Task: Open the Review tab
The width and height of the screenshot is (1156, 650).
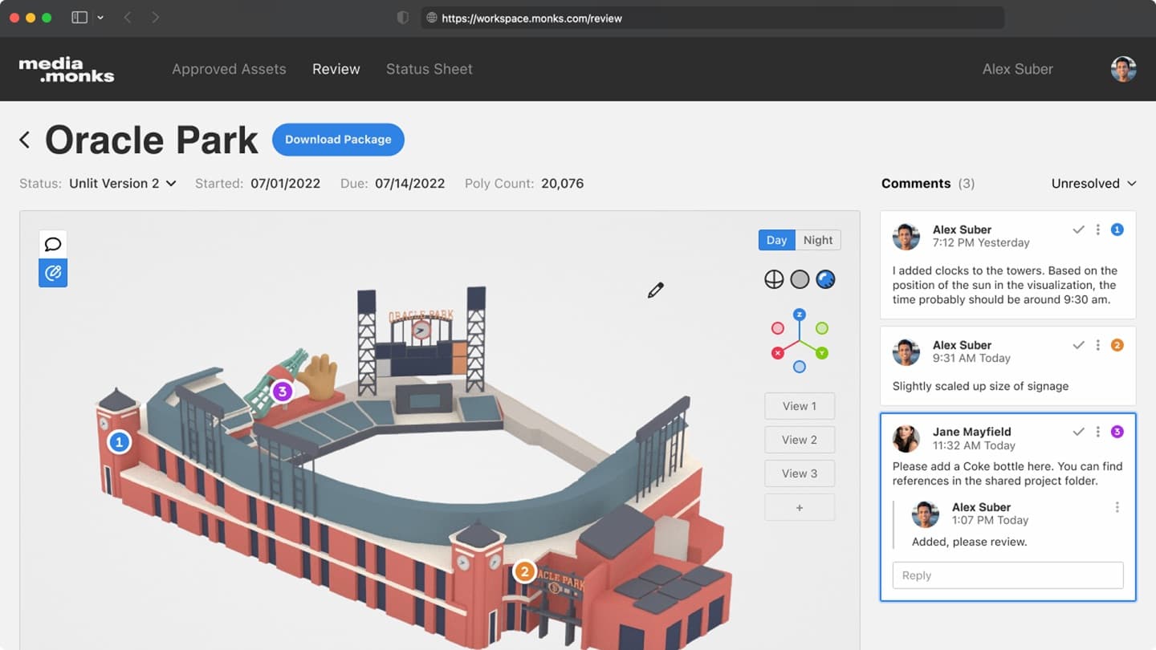Action: [x=336, y=69]
